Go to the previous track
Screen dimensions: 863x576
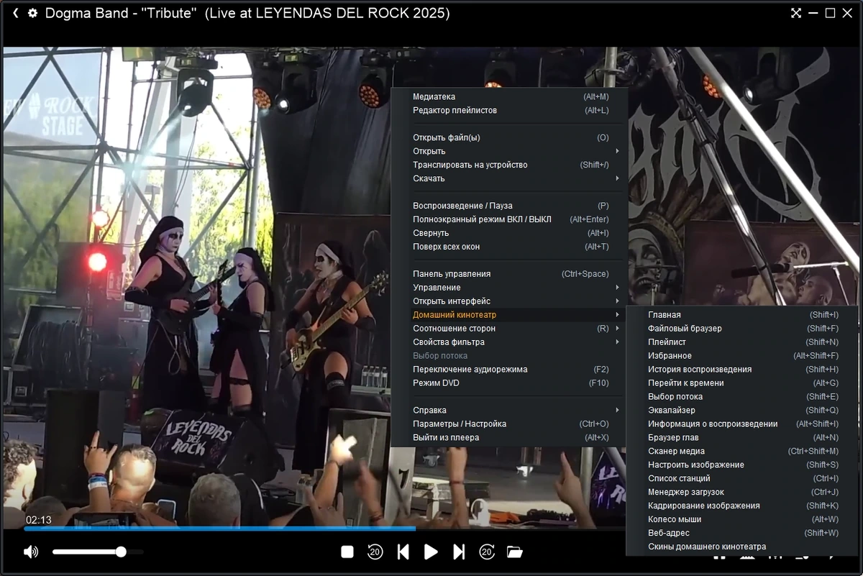(x=403, y=552)
